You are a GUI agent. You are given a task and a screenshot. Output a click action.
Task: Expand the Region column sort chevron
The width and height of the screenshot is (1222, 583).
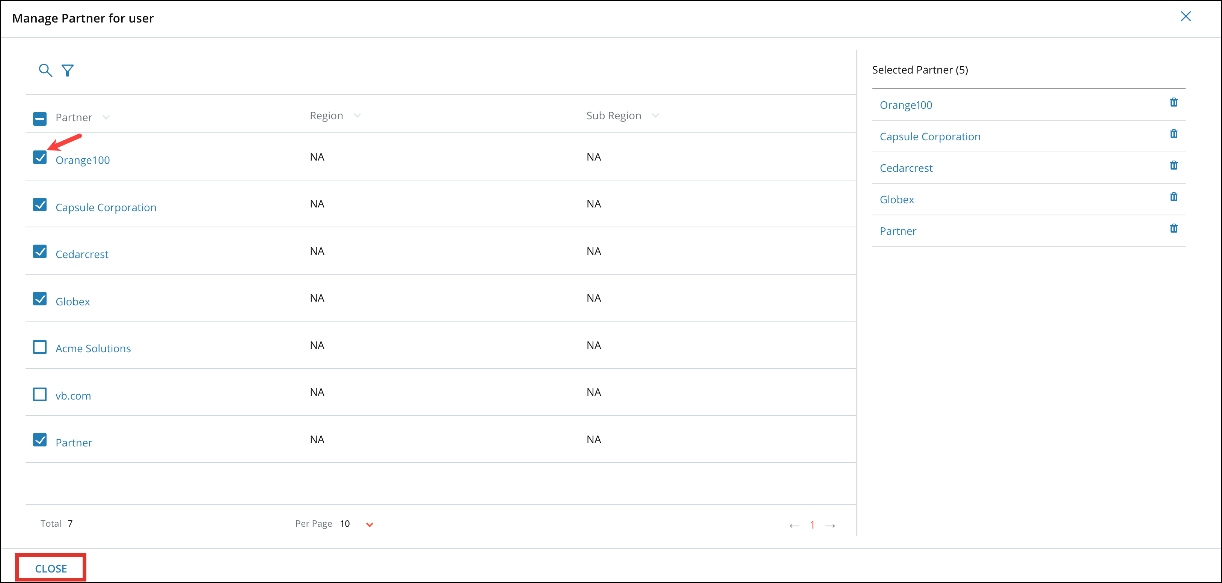[357, 116]
